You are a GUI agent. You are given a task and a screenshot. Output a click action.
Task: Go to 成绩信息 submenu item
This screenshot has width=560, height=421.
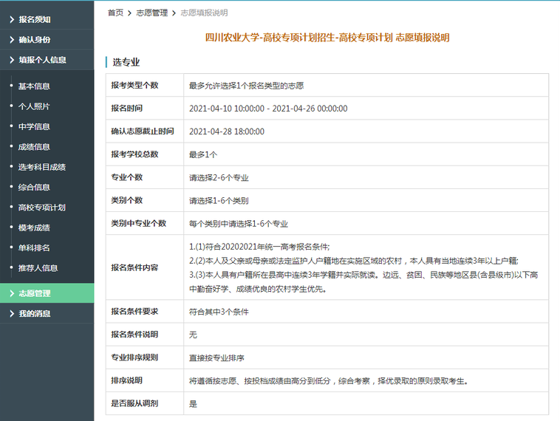(x=34, y=147)
